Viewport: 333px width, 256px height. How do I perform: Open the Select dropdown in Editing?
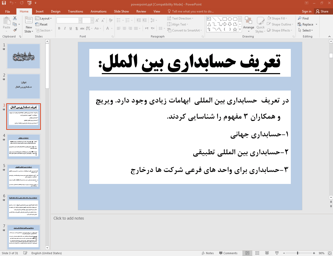(305, 30)
